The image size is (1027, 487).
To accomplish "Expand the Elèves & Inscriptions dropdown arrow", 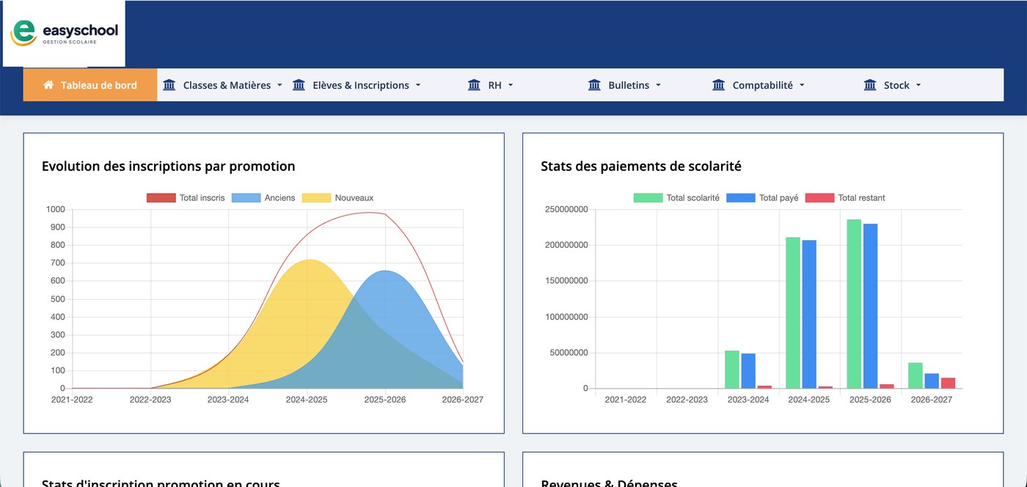I will click(x=418, y=85).
